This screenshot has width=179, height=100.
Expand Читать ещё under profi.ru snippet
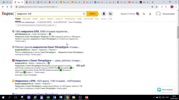tap(40, 72)
